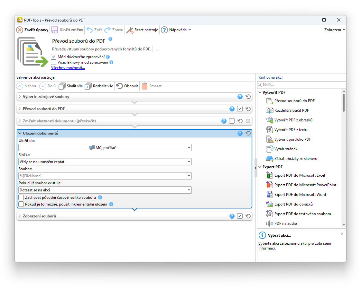Select the Vytvořit PDF z obrázků action
This screenshot has width=361, height=290.
point(289,120)
